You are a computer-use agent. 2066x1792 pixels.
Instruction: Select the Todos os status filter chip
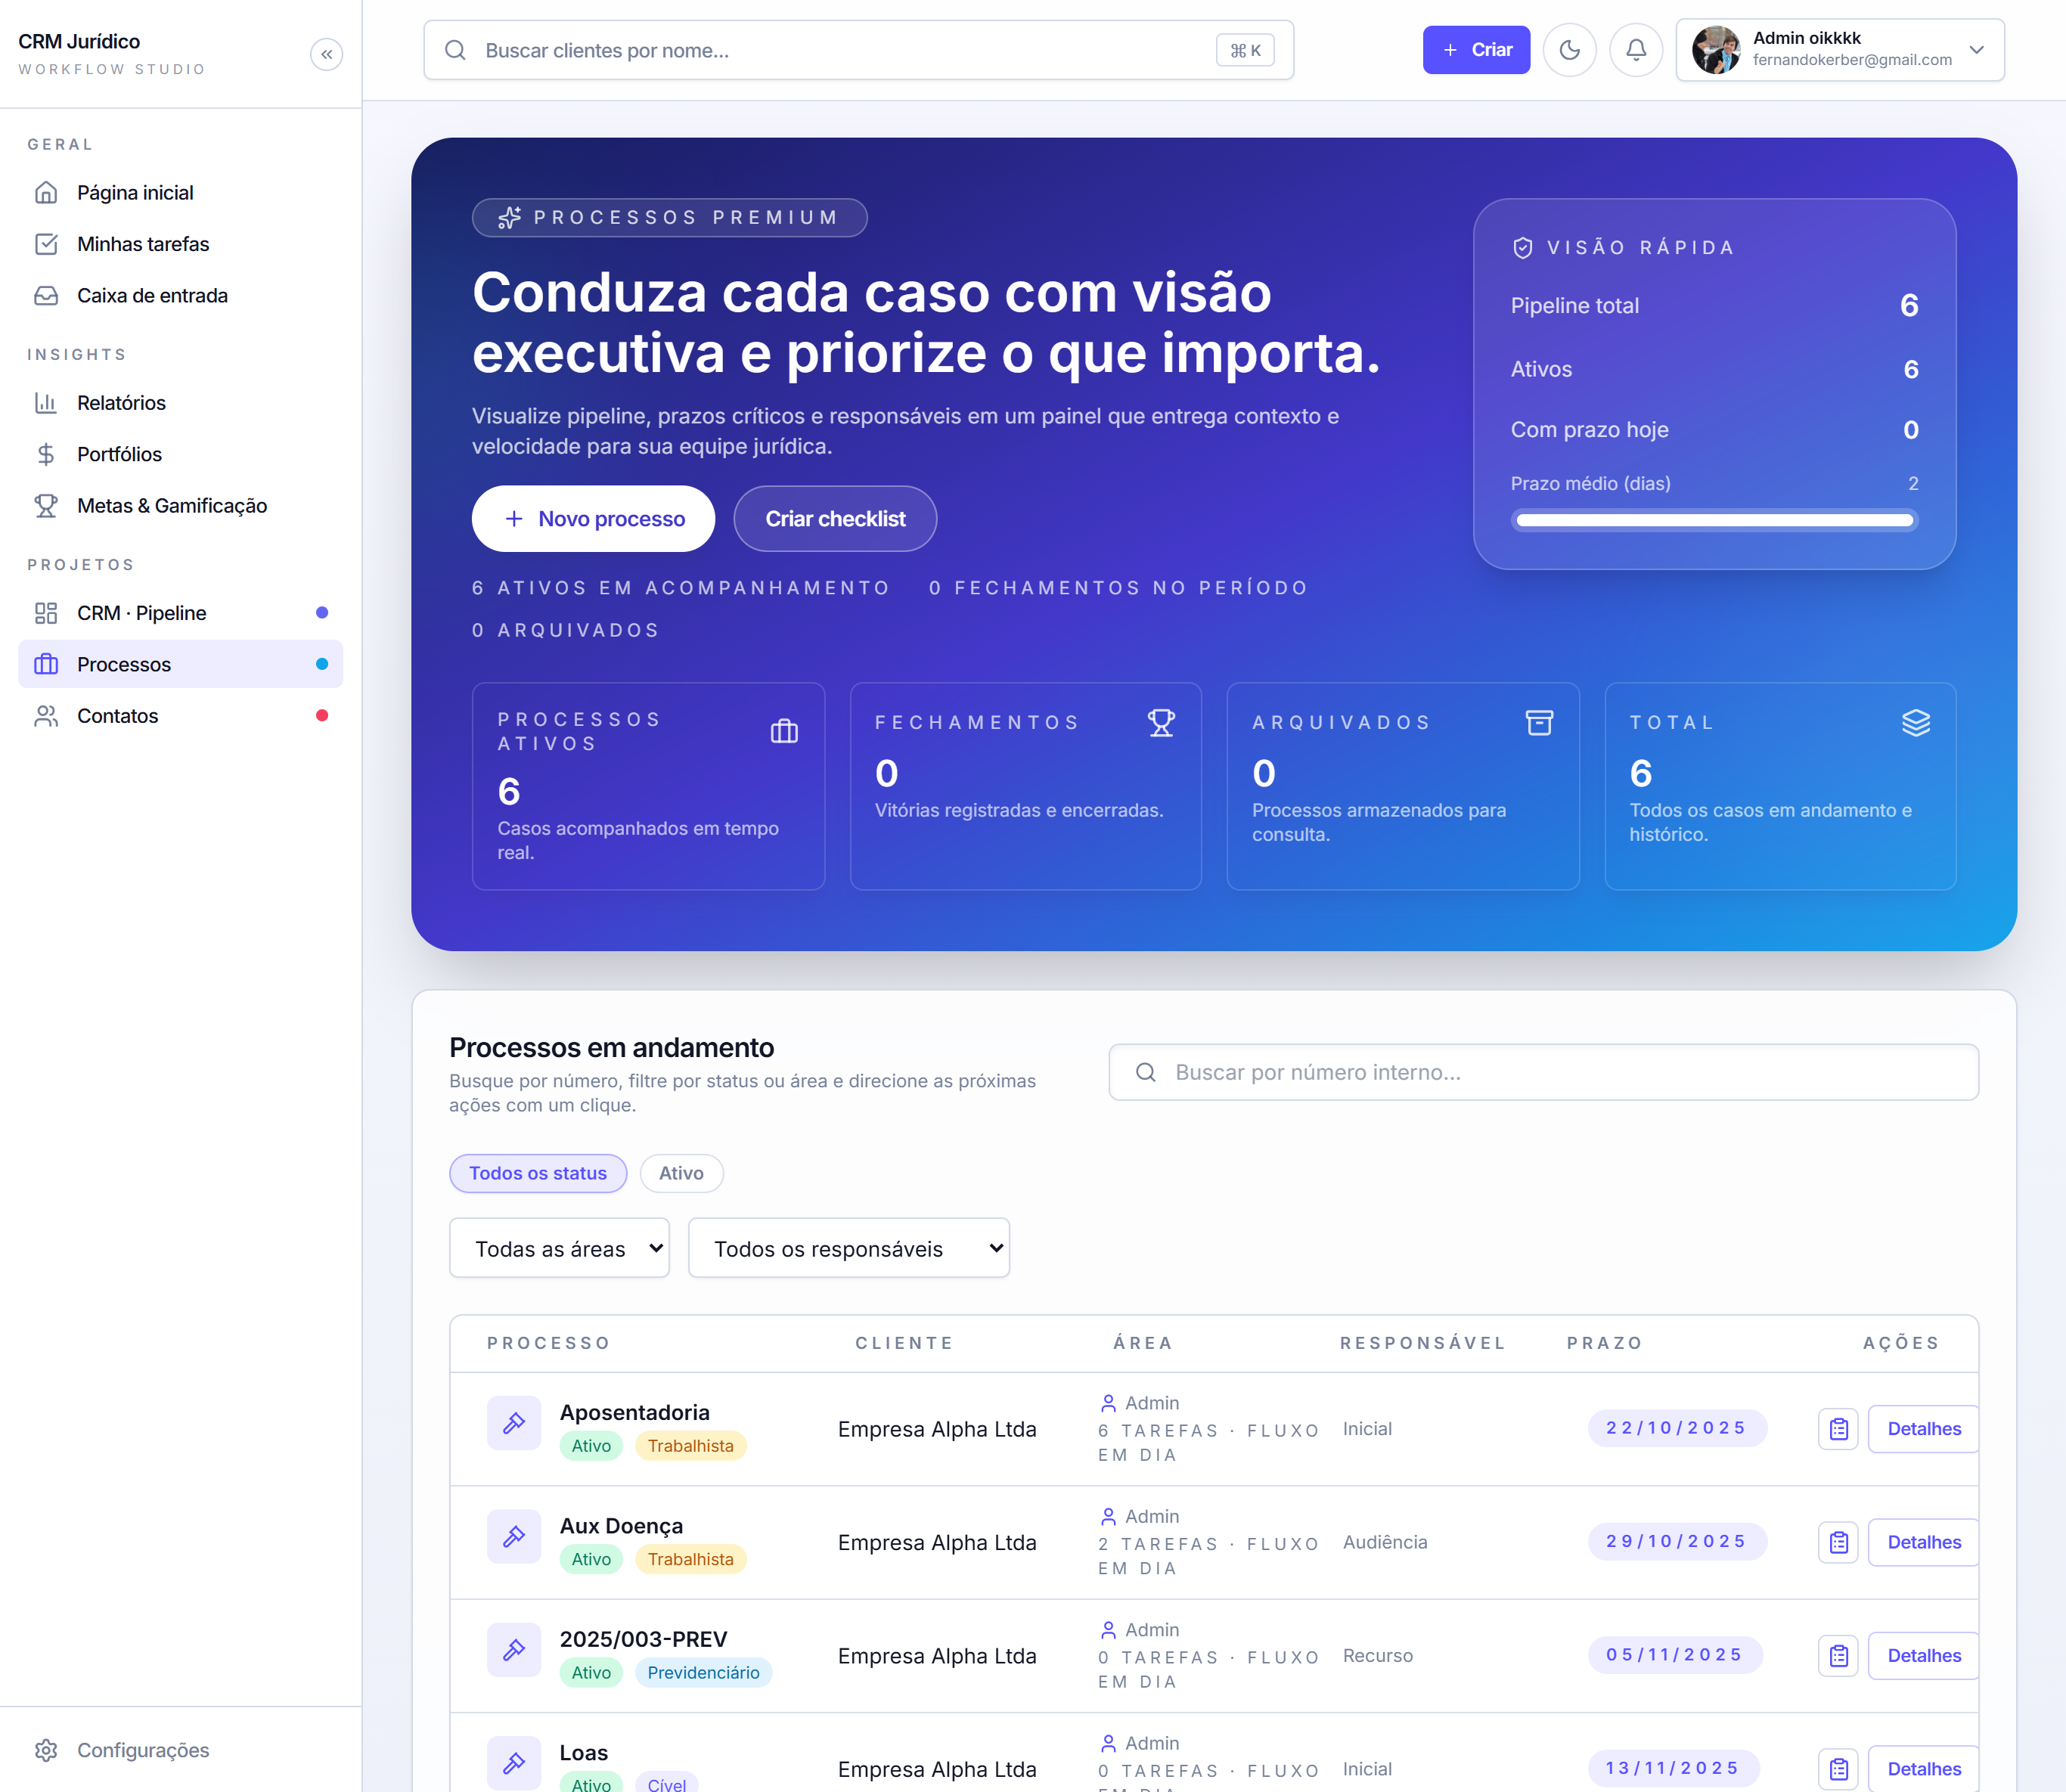click(538, 1173)
